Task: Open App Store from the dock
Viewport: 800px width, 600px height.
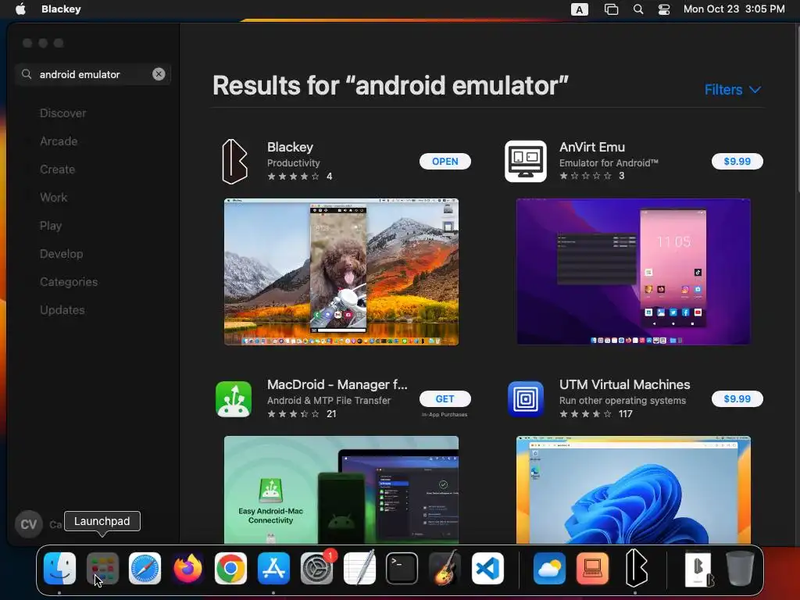Action: tap(273, 568)
